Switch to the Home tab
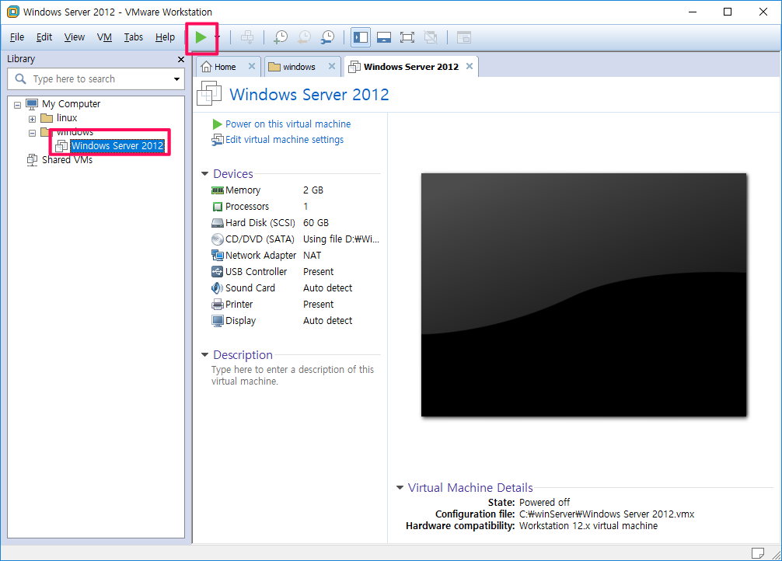 (225, 67)
